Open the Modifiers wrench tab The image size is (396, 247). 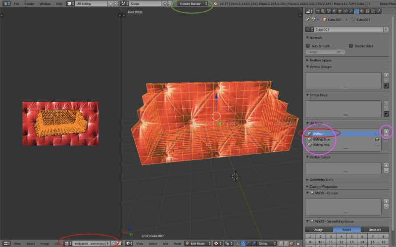pyautogui.click(x=351, y=11)
